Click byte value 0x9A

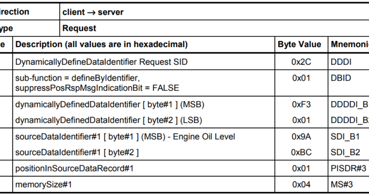[301, 136]
